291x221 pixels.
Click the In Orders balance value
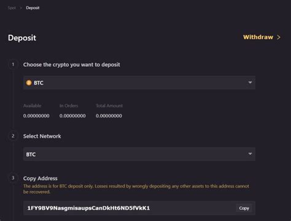pos(72,116)
